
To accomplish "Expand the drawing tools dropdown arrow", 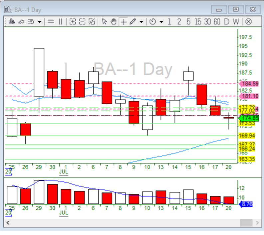I will (141, 22).
